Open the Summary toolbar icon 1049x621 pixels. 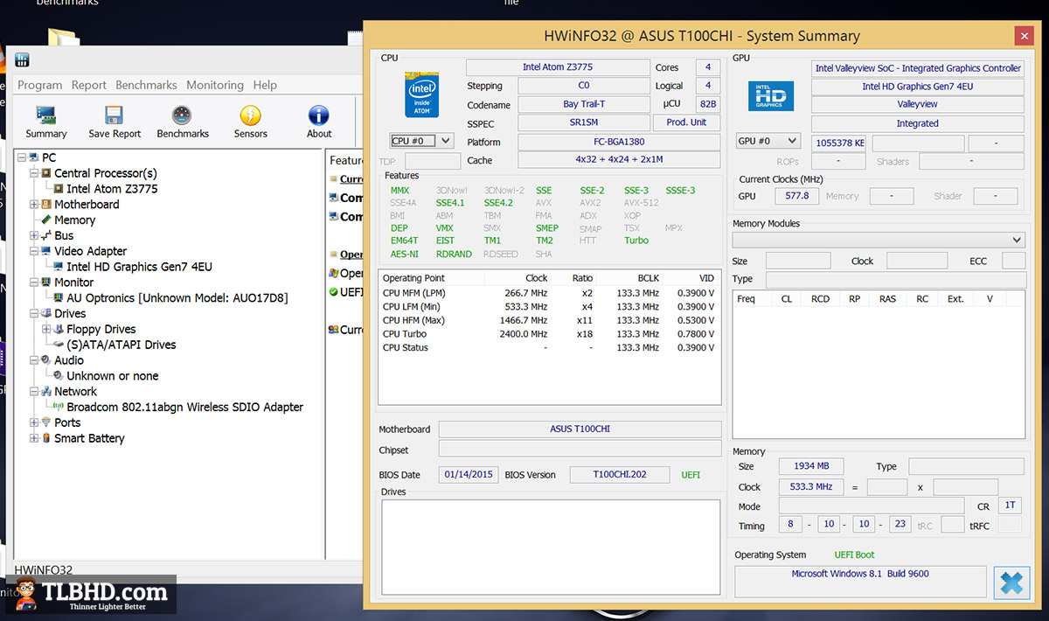pyautogui.click(x=46, y=122)
